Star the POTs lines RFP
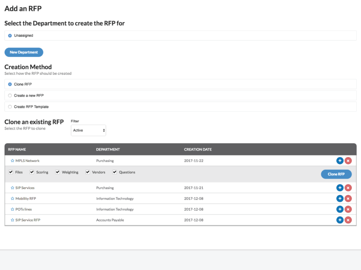The image size is (361, 270). (12, 210)
